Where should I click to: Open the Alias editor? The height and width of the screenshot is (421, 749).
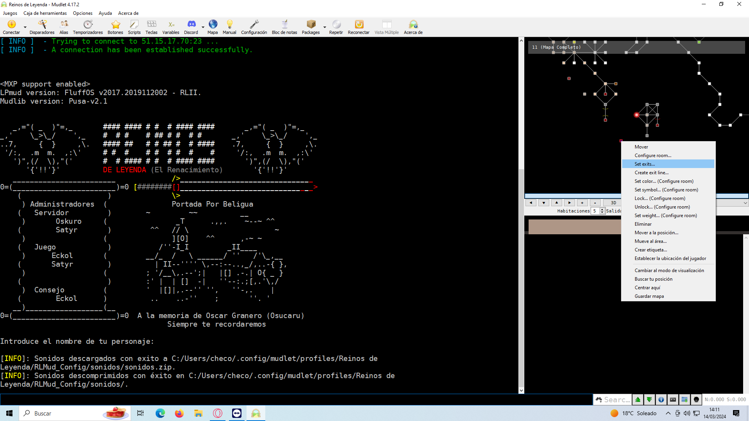point(64,27)
